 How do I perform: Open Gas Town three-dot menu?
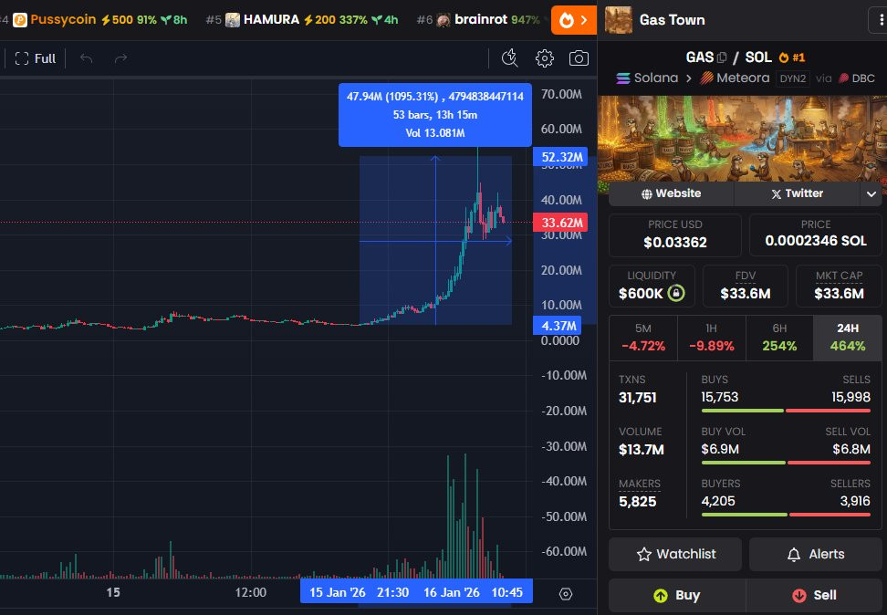point(879,20)
